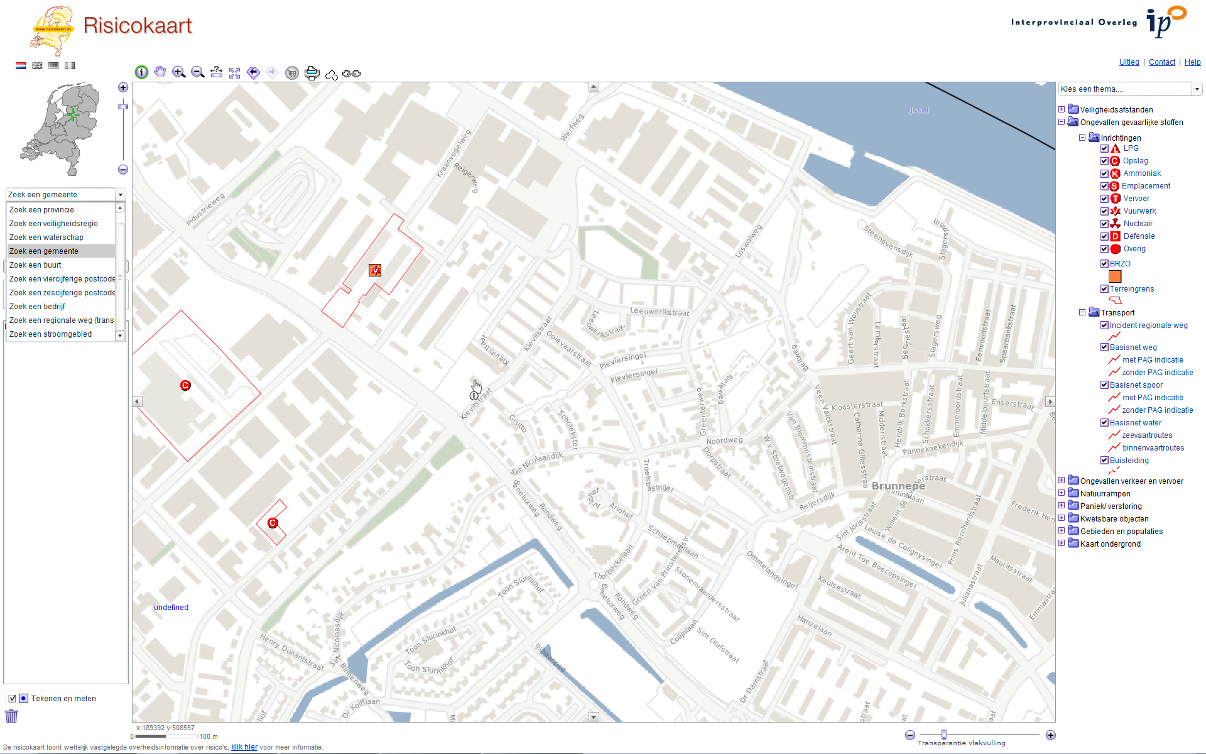
Task: Pan map north with top arrow
Action: [594, 87]
